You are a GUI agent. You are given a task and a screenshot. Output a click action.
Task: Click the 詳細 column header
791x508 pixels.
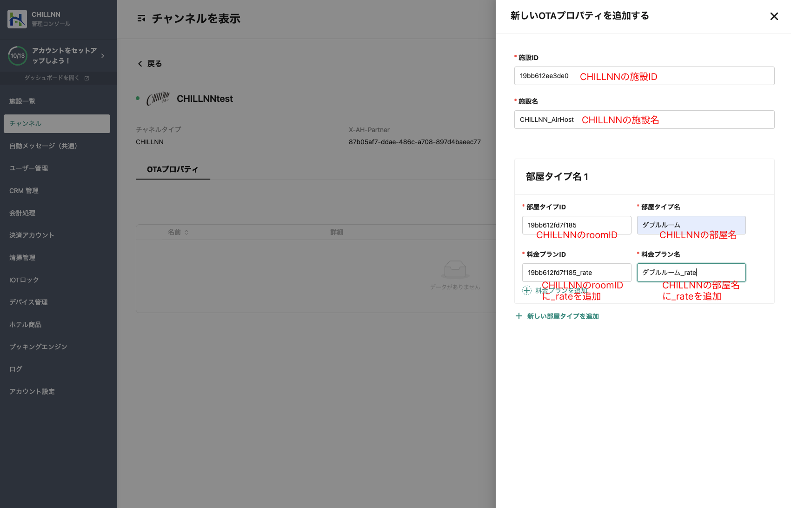[337, 232]
